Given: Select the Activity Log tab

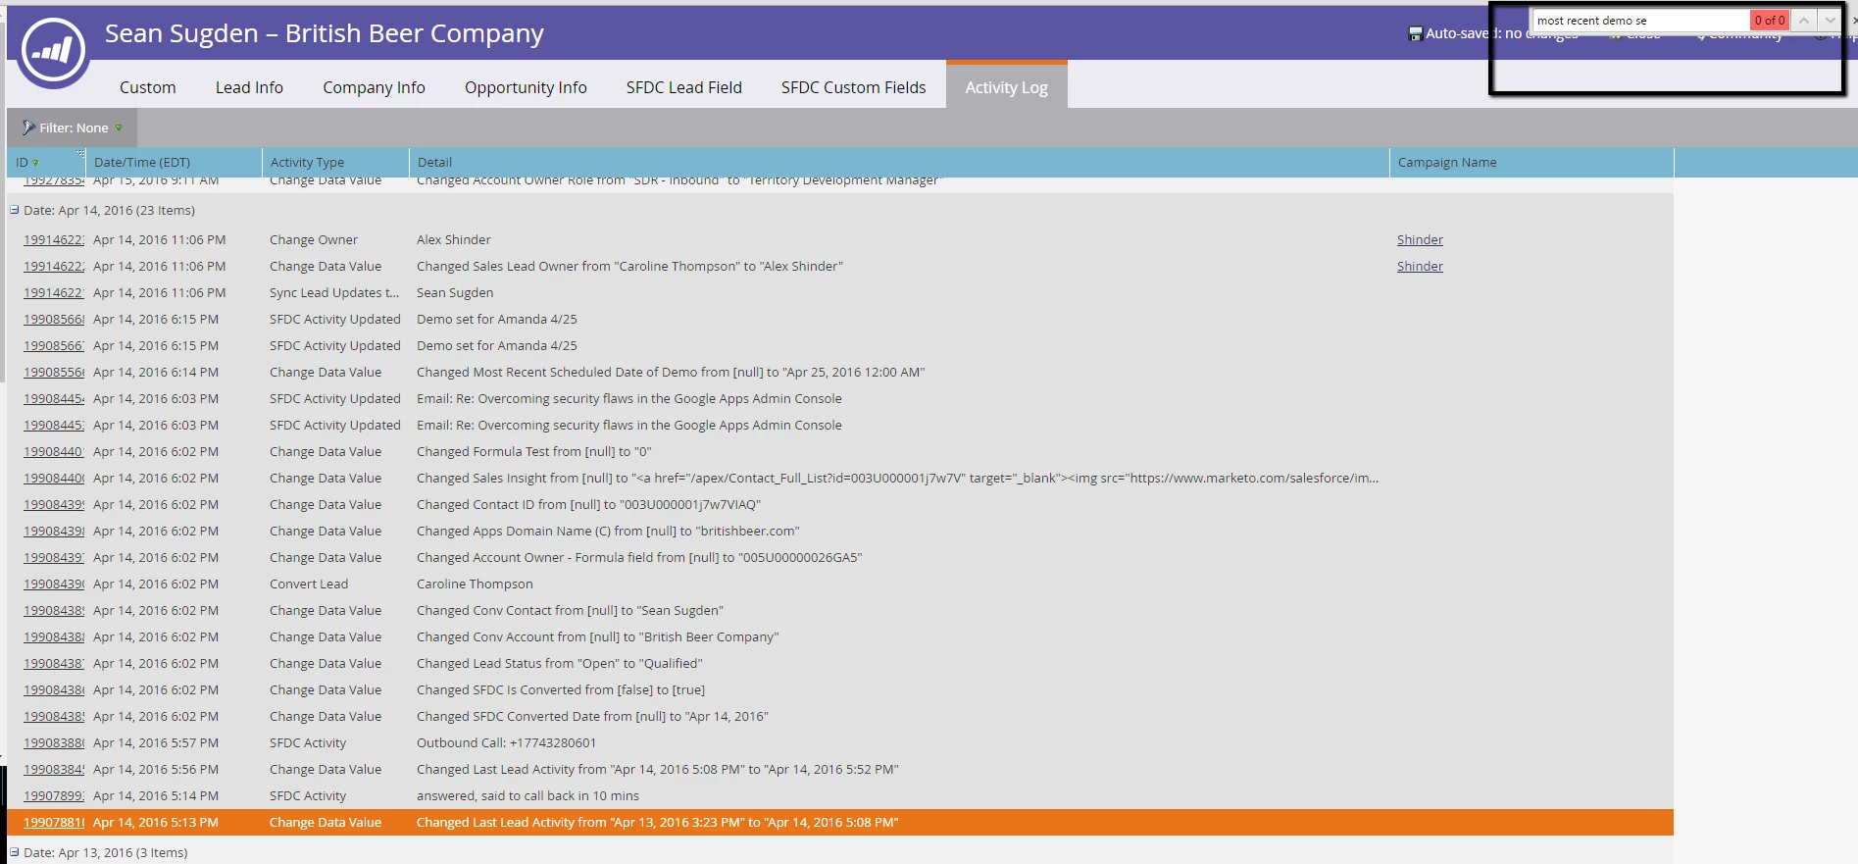Looking at the screenshot, I should (x=1006, y=87).
